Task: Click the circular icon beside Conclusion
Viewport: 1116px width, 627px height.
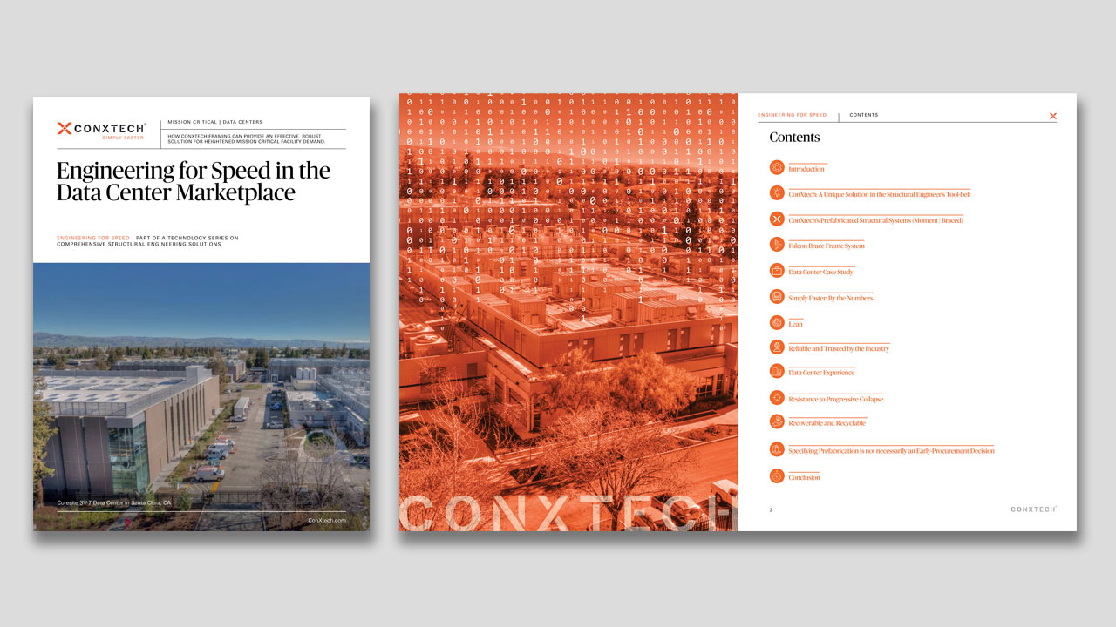Action: 777,476
